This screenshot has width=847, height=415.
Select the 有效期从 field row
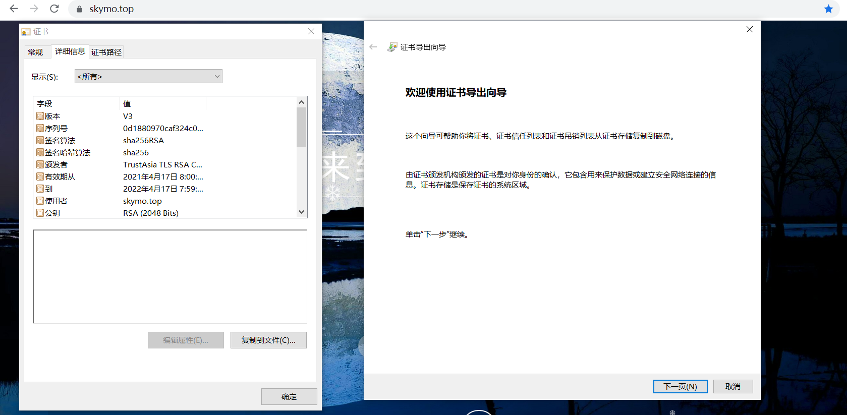tap(60, 176)
